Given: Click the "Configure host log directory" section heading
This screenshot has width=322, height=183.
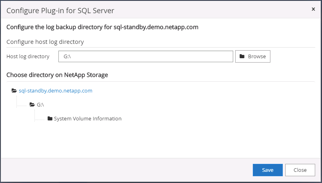Looking at the screenshot, I should point(45,42).
